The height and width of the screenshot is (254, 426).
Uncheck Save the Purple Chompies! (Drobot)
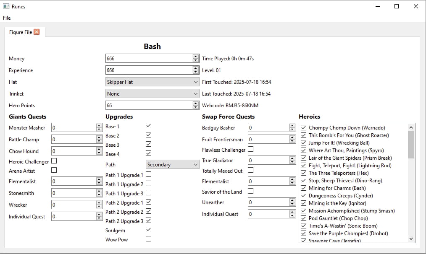point(304,233)
